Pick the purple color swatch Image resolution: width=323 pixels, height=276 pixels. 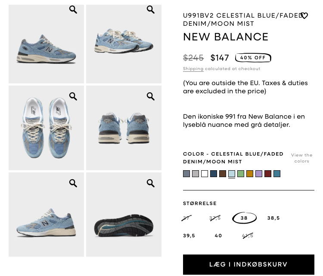(259, 174)
